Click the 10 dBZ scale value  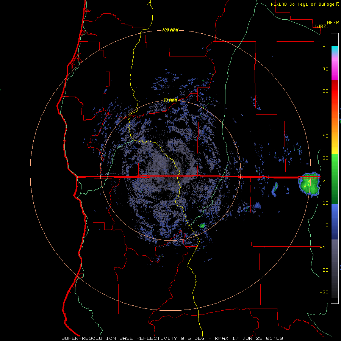tap(325, 203)
